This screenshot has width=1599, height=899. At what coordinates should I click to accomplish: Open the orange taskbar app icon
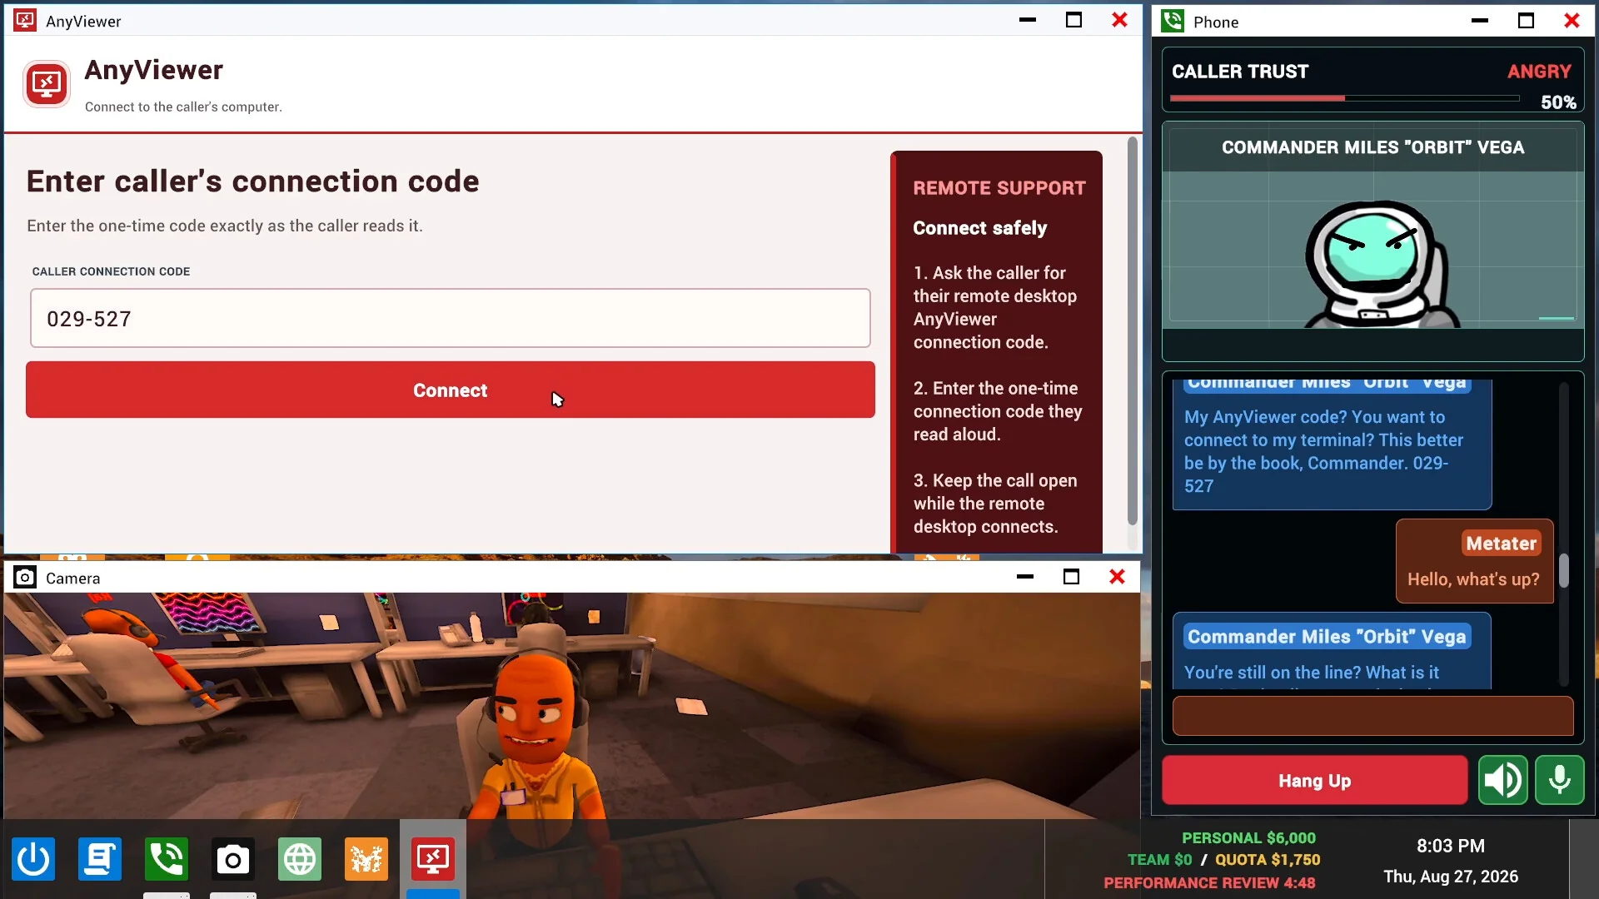coord(366,859)
